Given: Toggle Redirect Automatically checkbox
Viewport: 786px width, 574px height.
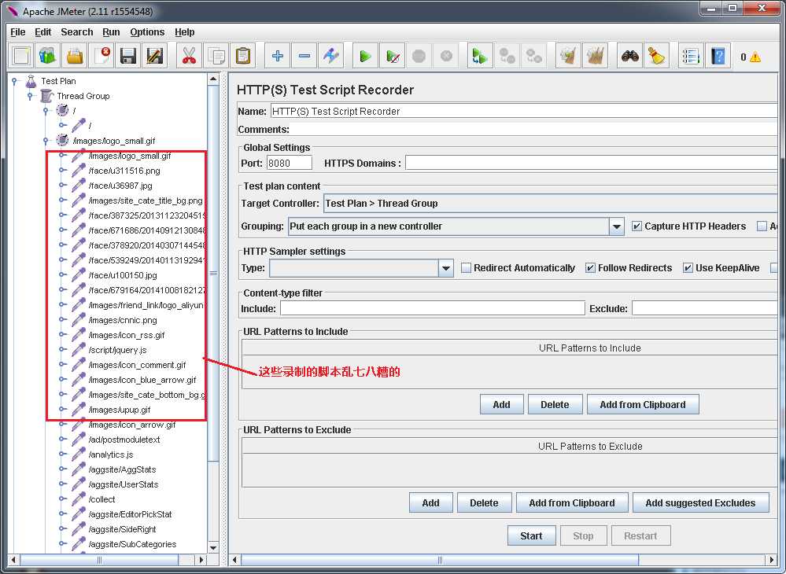Looking at the screenshot, I should 467,268.
